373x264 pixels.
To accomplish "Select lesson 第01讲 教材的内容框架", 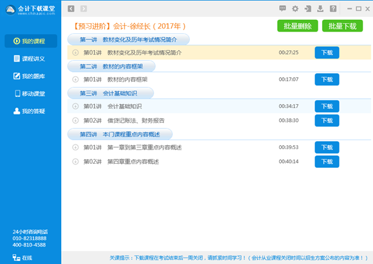I will pos(219,80).
